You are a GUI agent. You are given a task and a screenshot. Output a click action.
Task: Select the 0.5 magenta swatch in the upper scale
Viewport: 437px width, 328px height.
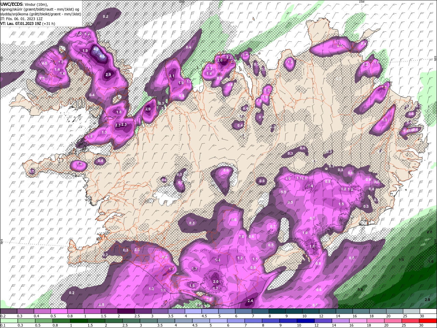point(59,311)
